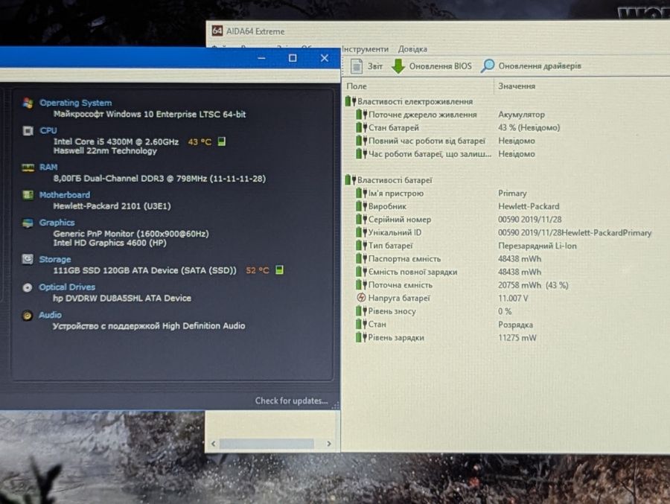Click the 11275 mW value

click(x=517, y=337)
